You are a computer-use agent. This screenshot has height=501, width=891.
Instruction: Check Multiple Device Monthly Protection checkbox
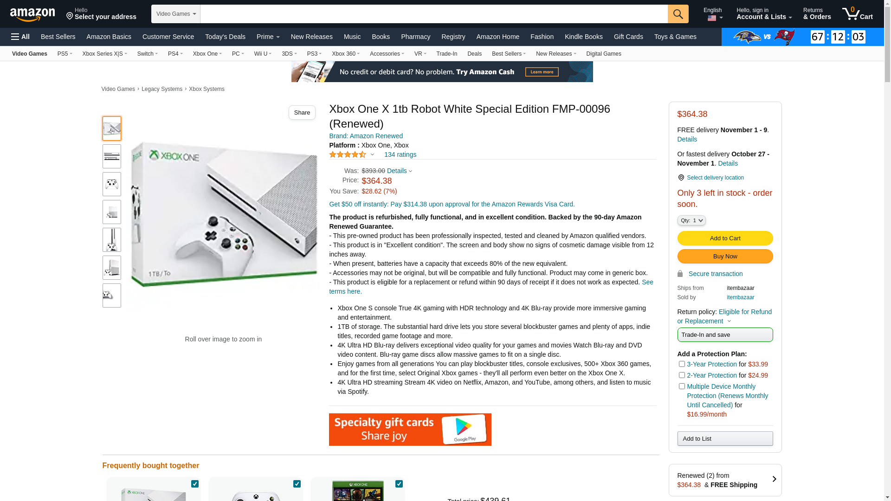[x=682, y=386]
